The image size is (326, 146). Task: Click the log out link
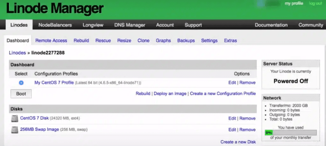pos(315,3)
